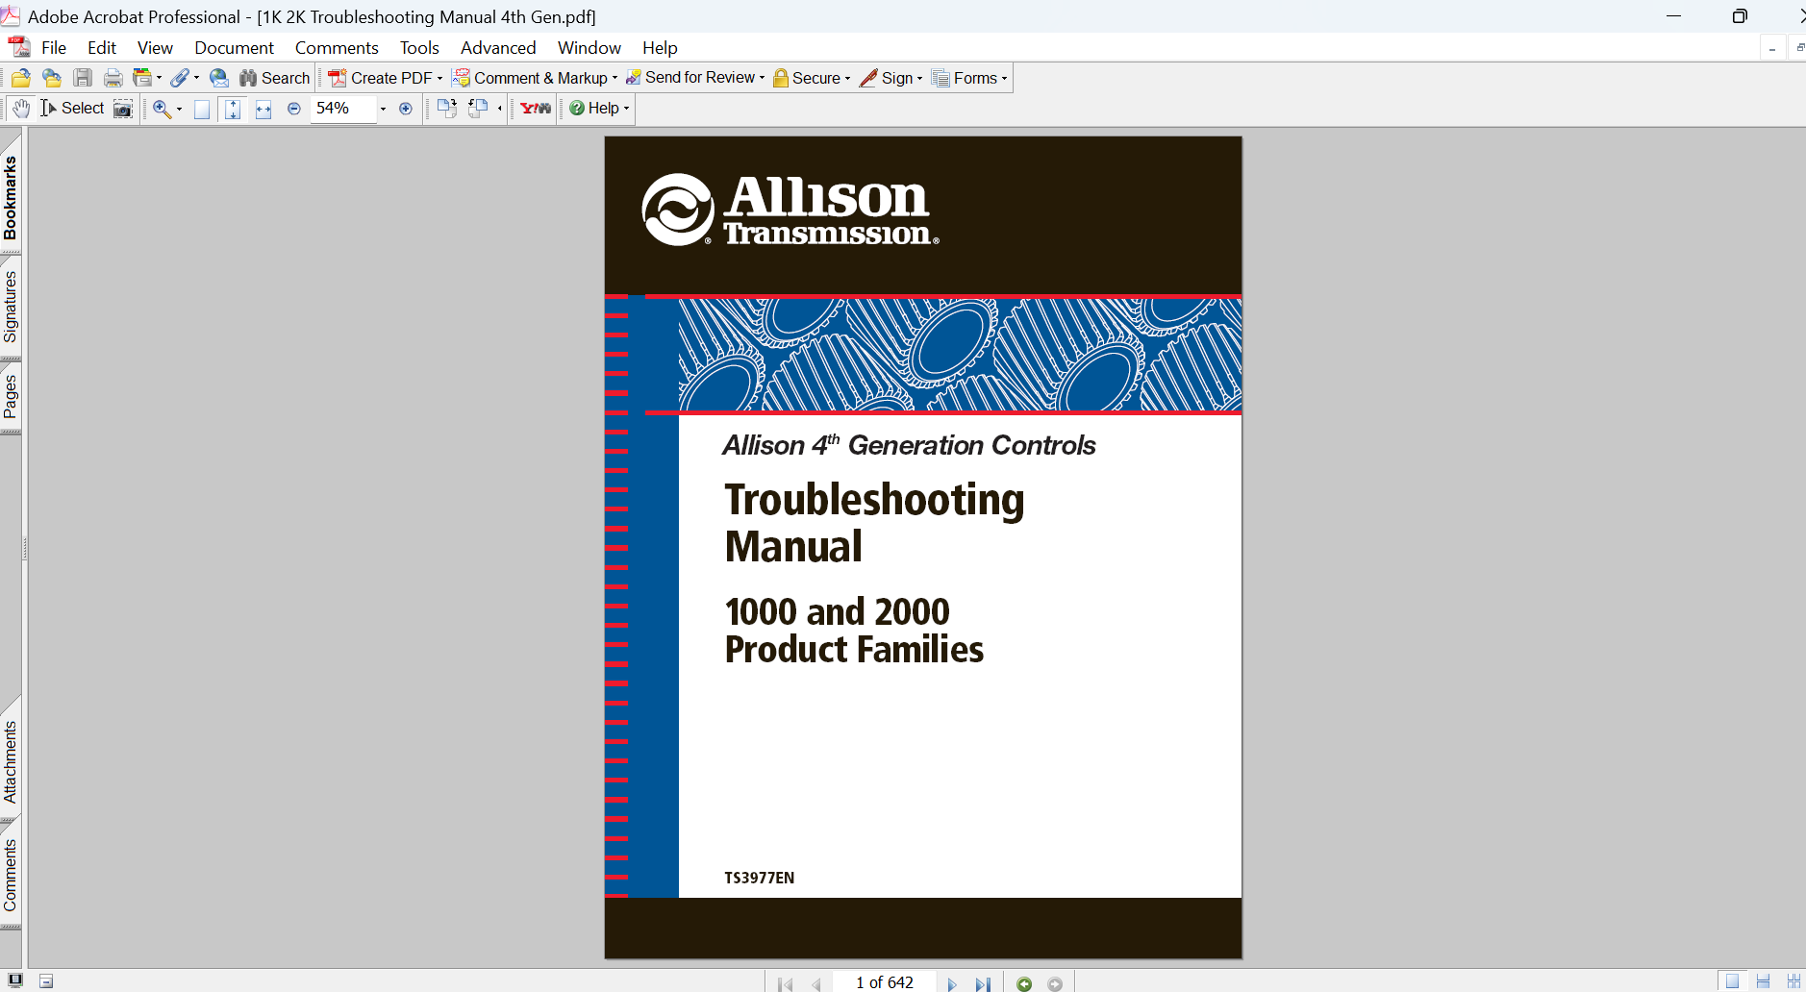Click the Fit Width icon

[x=263, y=109]
